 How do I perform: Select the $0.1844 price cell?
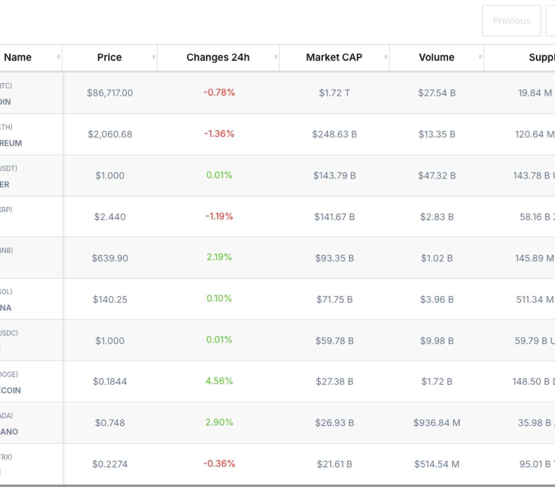[110, 382]
